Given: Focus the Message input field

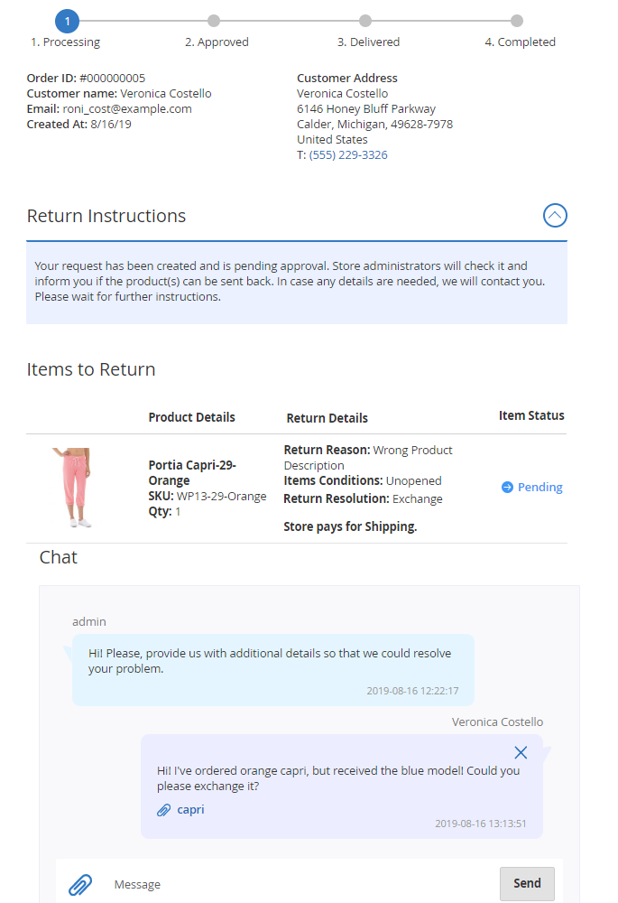Looking at the screenshot, I should pyautogui.click(x=298, y=884).
